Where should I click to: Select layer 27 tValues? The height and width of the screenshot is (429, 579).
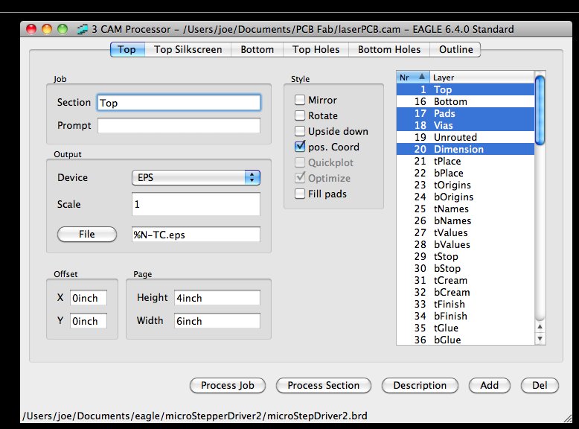(x=465, y=232)
